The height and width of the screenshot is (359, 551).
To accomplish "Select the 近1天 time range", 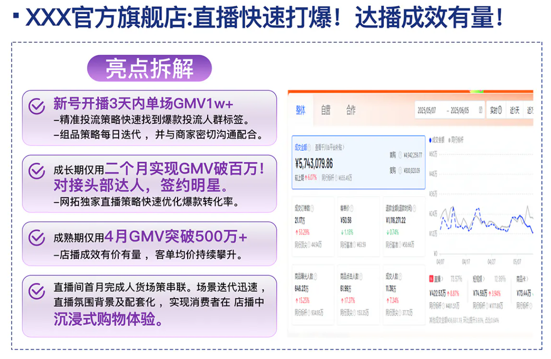I will click(515, 110).
